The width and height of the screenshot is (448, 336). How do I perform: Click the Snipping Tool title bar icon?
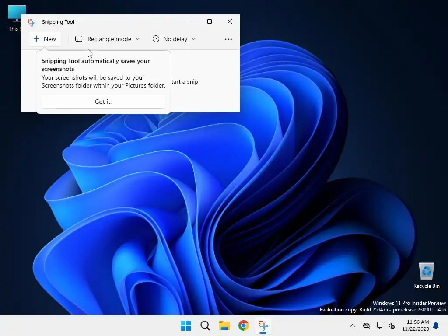(31, 22)
